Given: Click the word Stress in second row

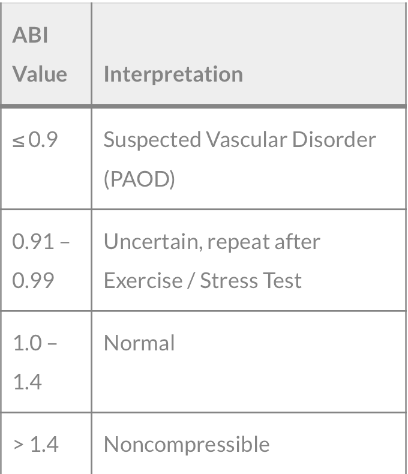Looking at the screenshot, I should (x=228, y=281).
